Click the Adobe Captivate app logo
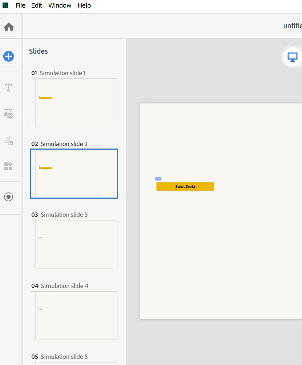This screenshot has width=302, height=365. coord(5,5)
